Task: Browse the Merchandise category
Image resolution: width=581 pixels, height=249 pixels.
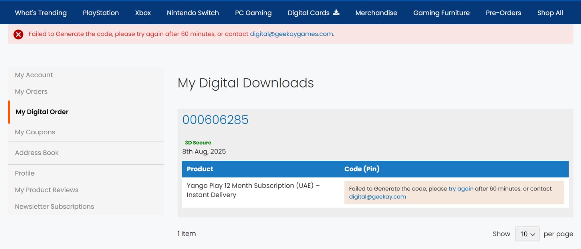Action: [376, 13]
